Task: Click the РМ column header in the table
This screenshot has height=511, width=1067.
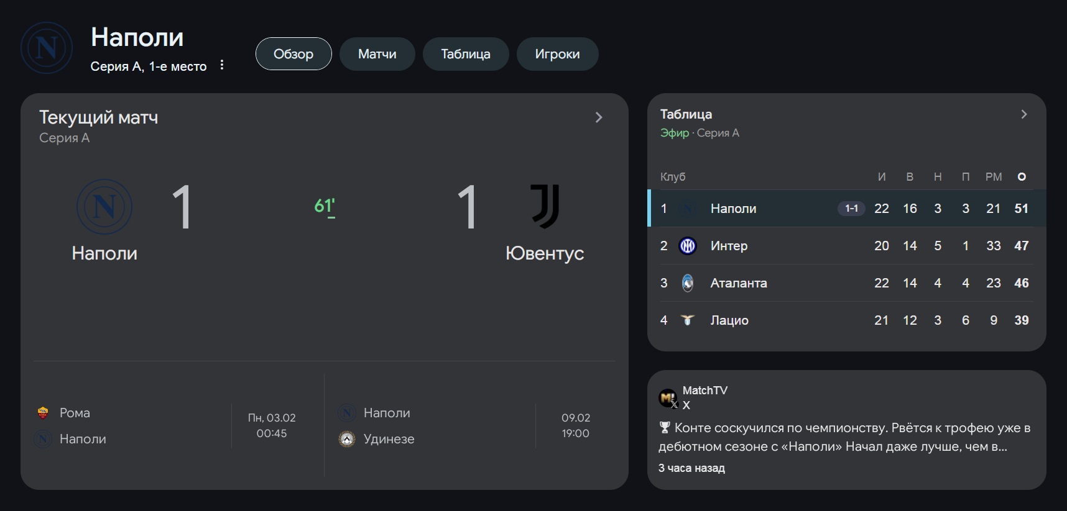Action: (994, 177)
